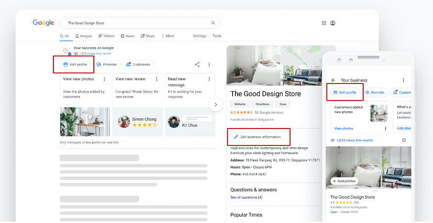Open options for View new photos card

tap(104, 79)
